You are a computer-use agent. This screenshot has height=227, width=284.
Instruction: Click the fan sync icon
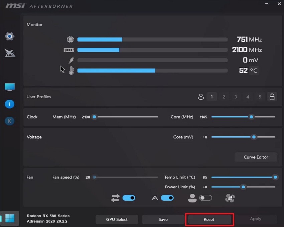coord(230,198)
